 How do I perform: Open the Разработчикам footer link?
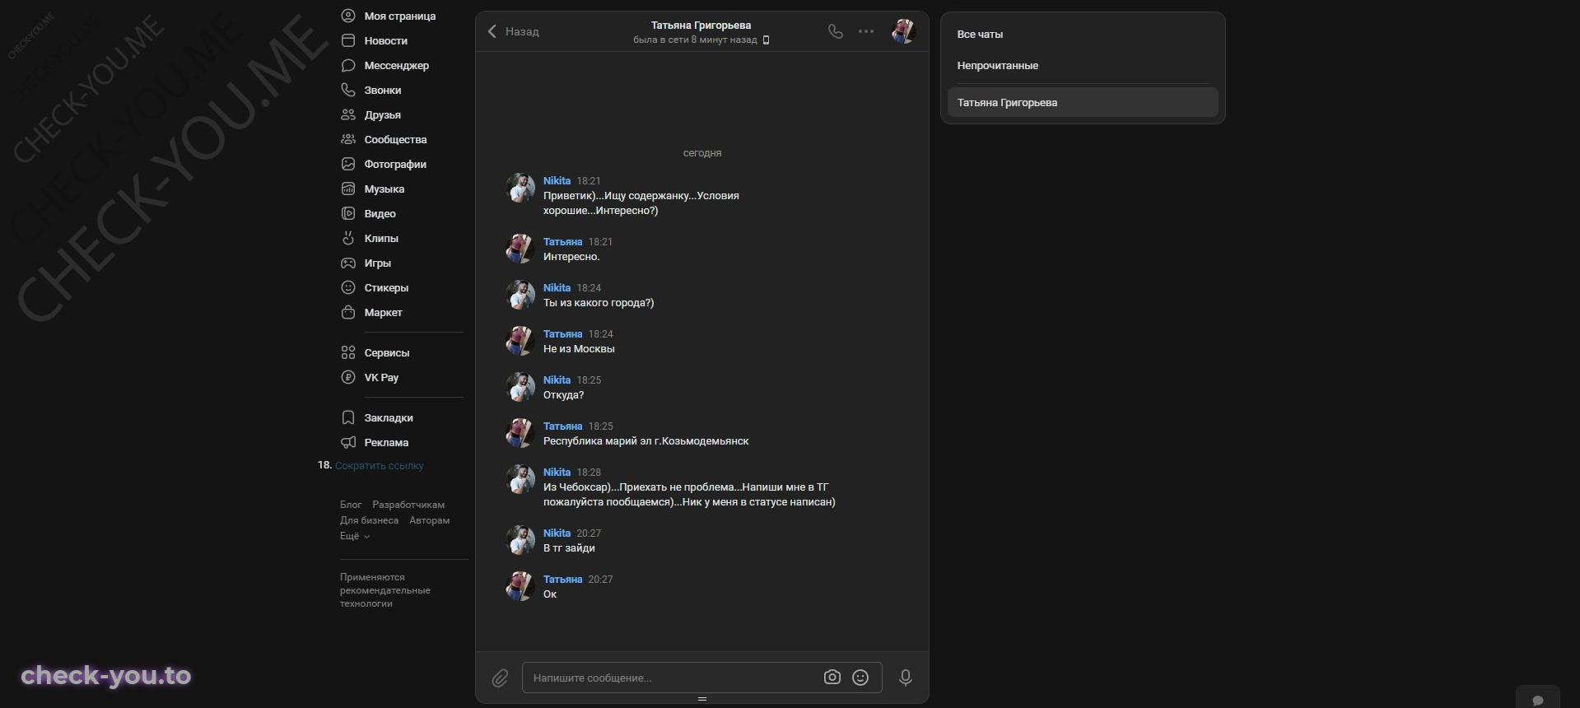coord(408,505)
